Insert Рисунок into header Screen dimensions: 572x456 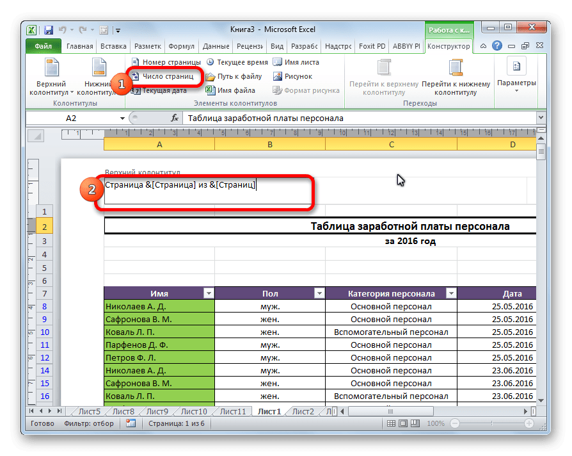click(292, 76)
